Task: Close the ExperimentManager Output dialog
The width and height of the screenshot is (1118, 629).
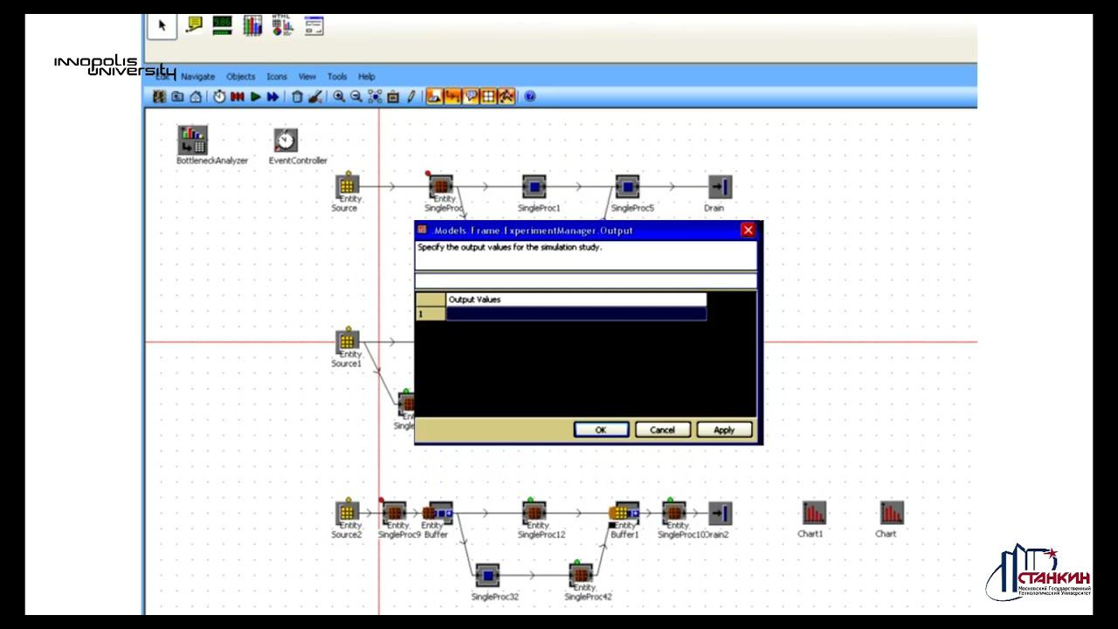Action: coord(748,230)
